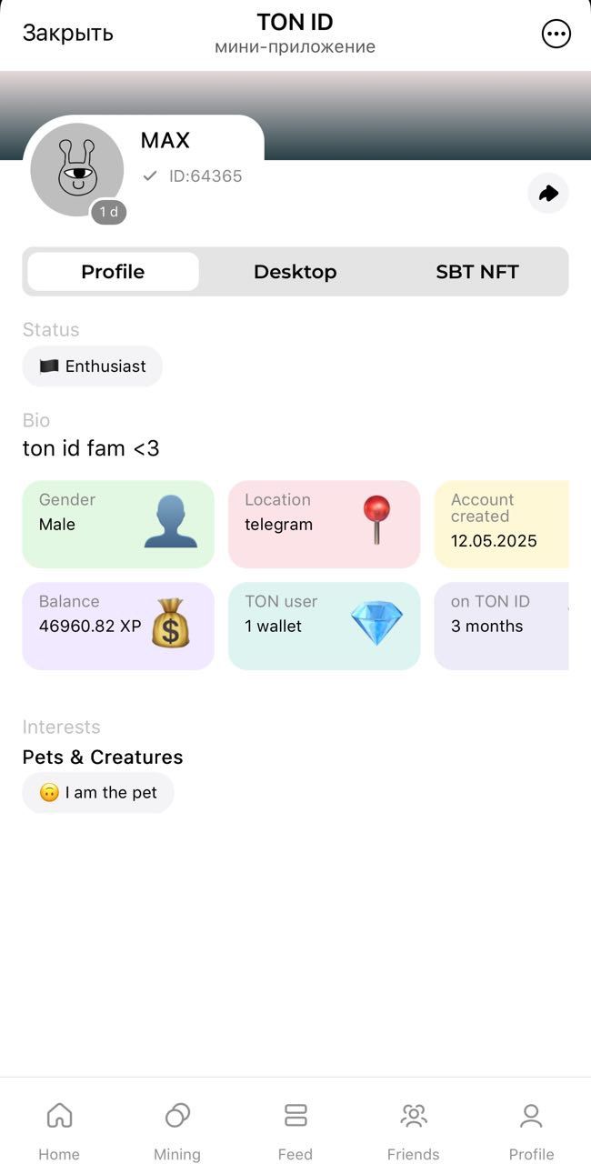The width and height of the screenshot is (591, 1164).
Task: Tap the red pin icon on the Location card
Action: coord(378,520)
